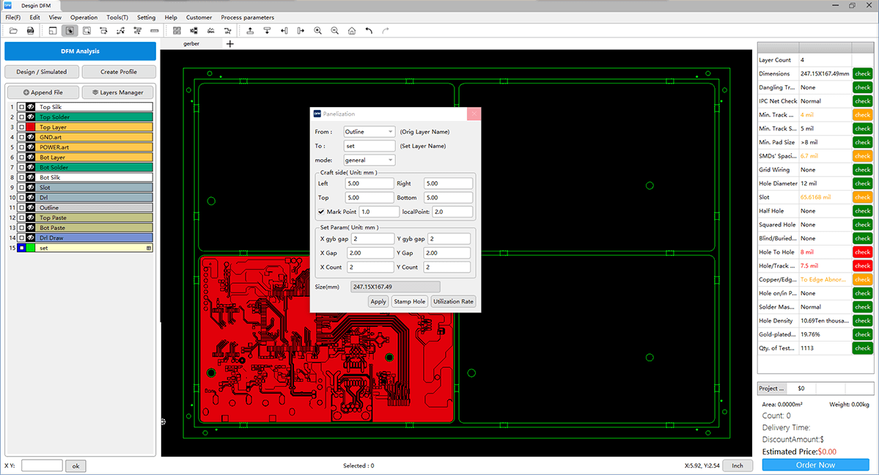Open the Process parameters menu
879x475 pixels.
coord(247,18)
